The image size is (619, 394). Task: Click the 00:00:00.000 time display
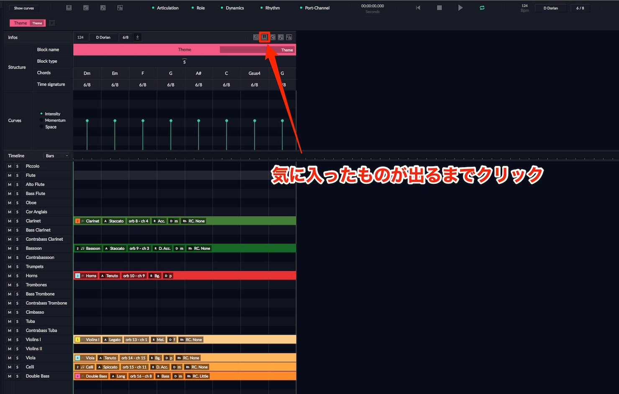click(x=372, y=6)
